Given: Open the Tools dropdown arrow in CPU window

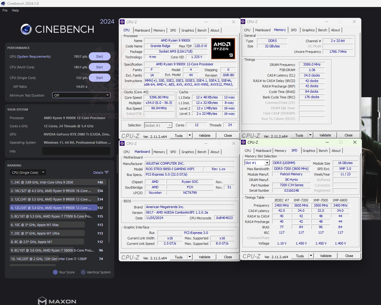Looking at the screenshot, I should (x=190, y=135).
